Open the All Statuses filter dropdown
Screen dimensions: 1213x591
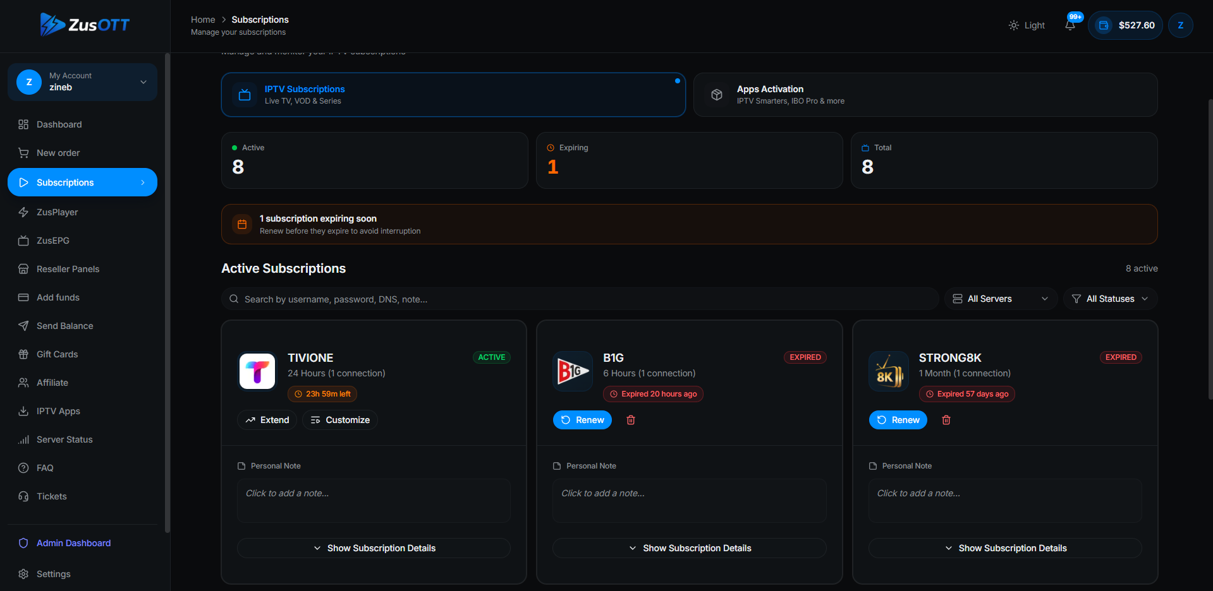[1110, 299]
